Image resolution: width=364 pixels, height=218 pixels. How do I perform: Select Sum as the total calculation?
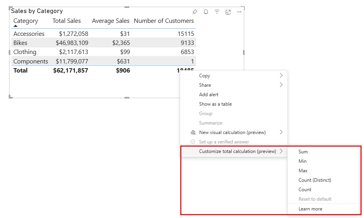pos(303,152)
